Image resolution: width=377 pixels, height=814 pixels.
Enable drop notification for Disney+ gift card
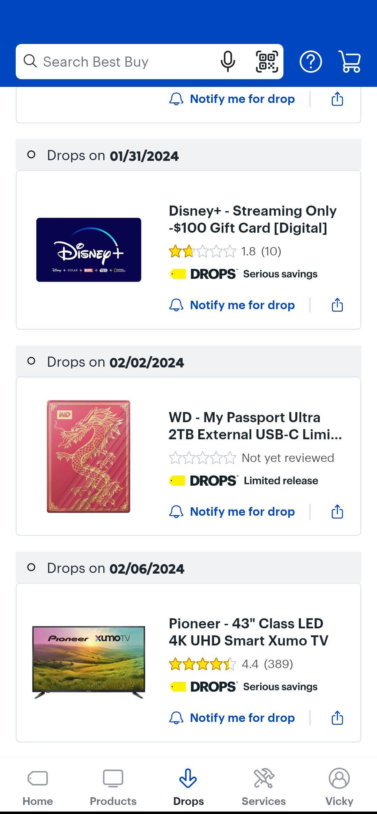coord(232,305)
